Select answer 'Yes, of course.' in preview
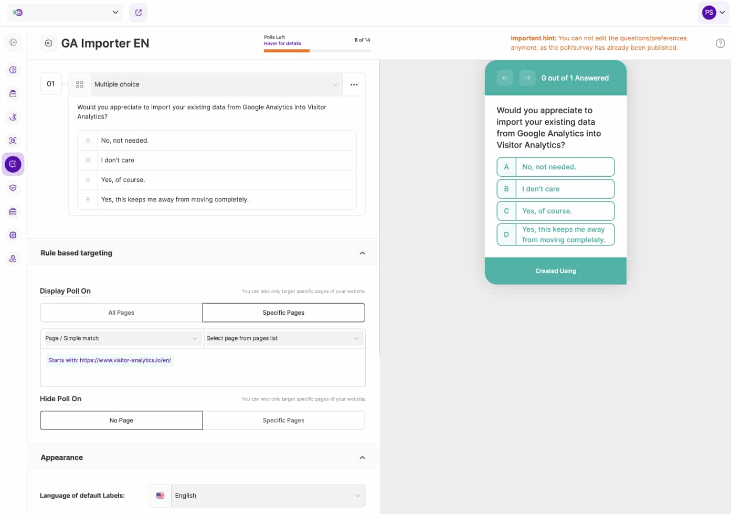This screenshot has height=514, width=731. coord(556,211)
